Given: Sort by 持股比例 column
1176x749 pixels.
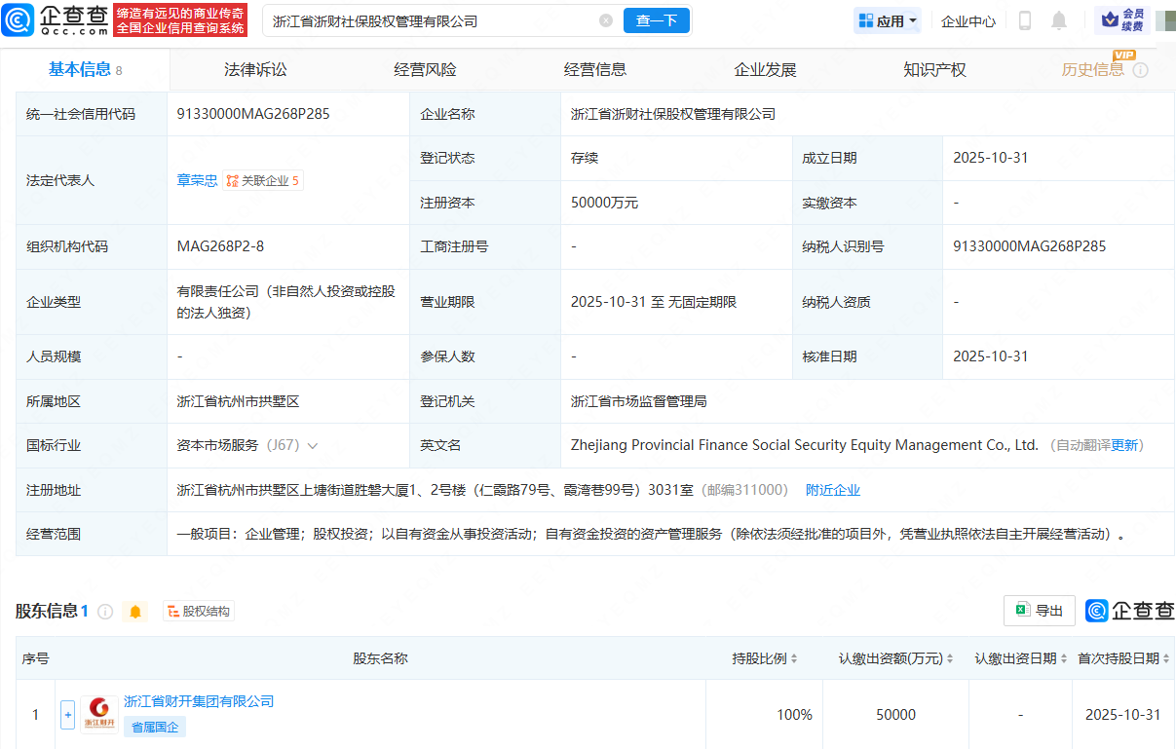Looking at the screenshot, I should [x=794, y=659].
